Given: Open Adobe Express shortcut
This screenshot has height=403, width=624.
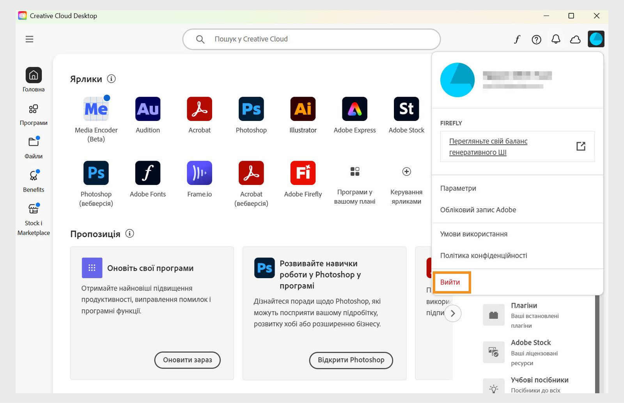Looking at the screenshot, I should (355, 115).
